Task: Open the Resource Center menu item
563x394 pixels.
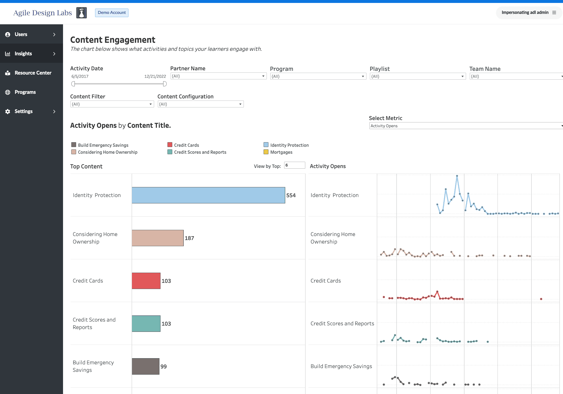Action: click(32, 73)
